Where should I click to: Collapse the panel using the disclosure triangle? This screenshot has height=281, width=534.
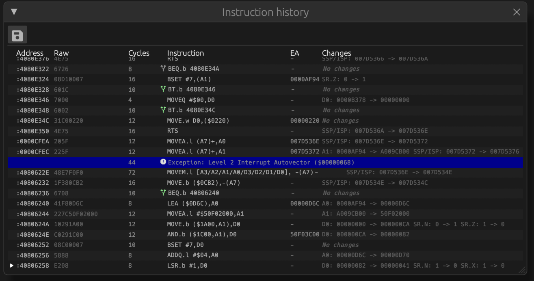(x=14, y=12)
